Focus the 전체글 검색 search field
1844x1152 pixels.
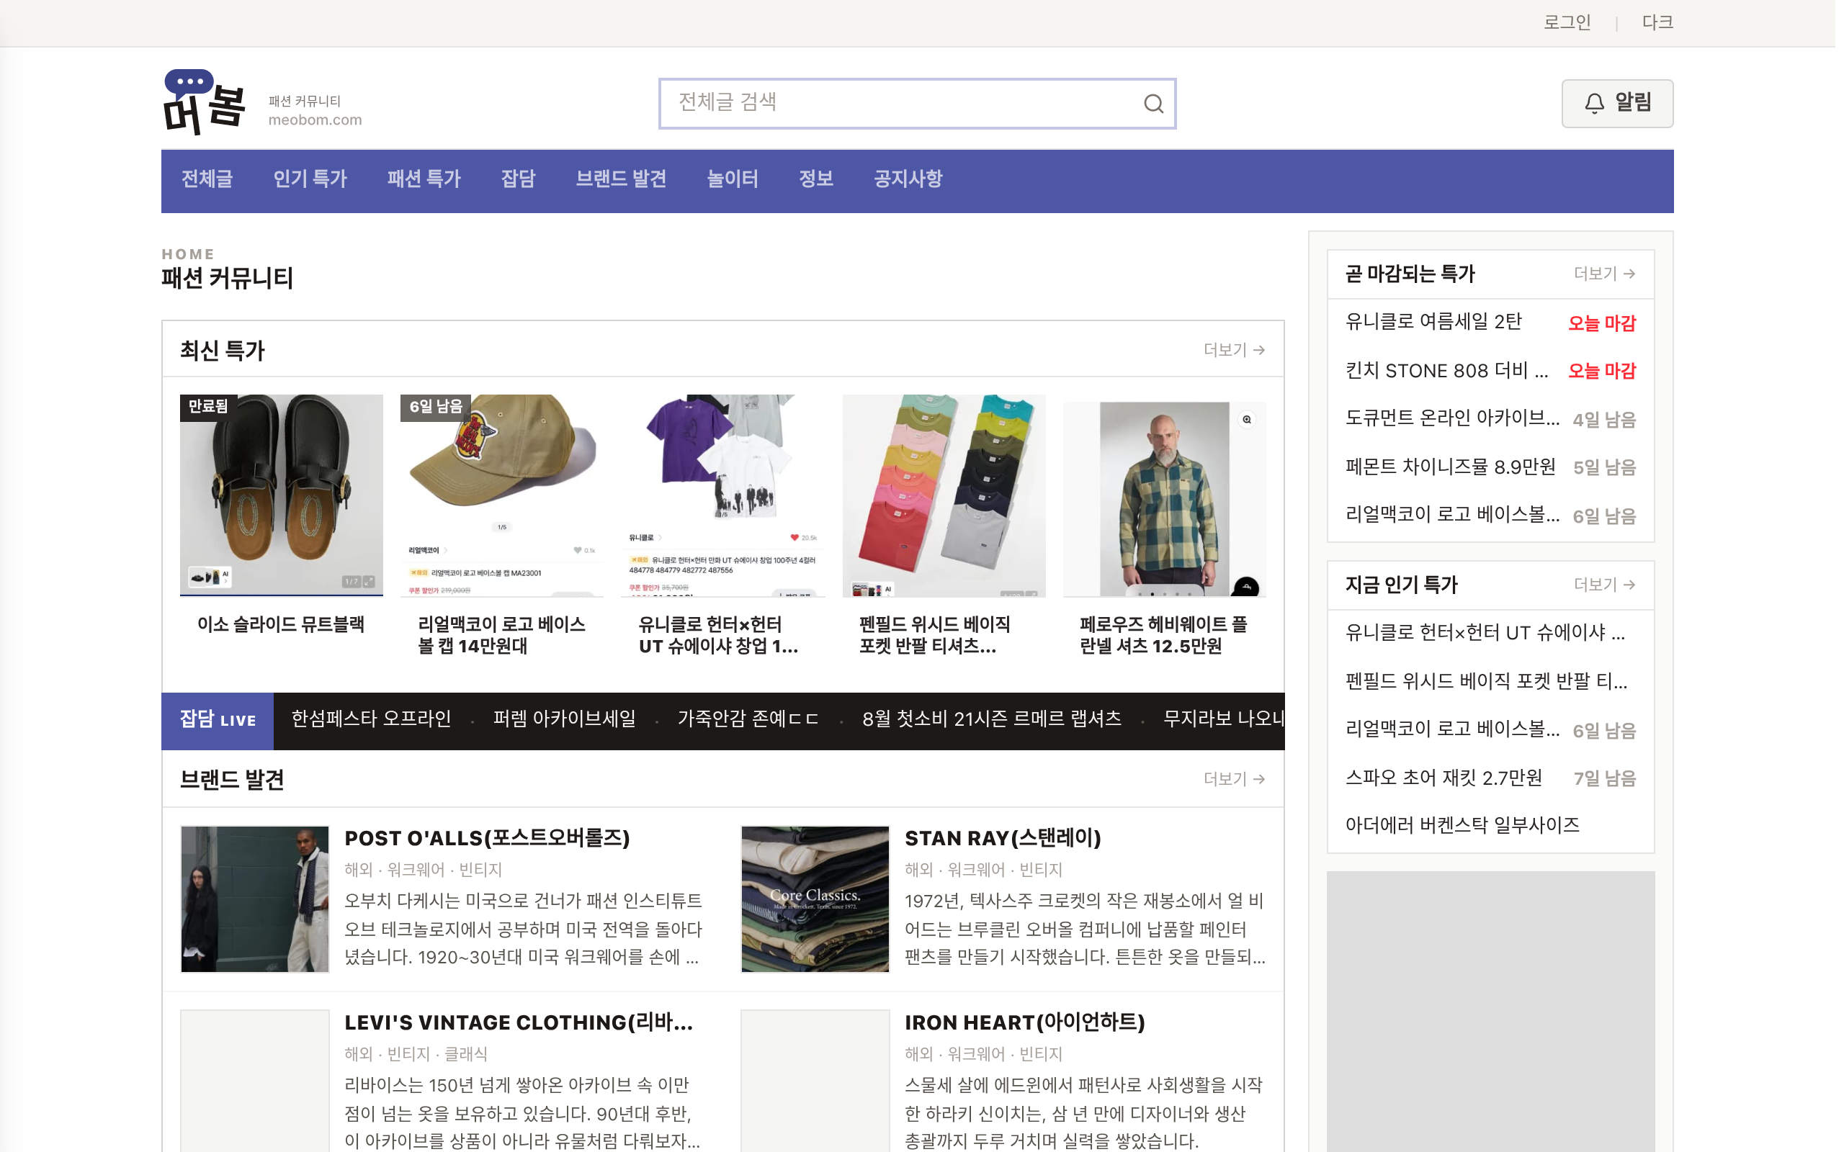click(x=921, y=104)
